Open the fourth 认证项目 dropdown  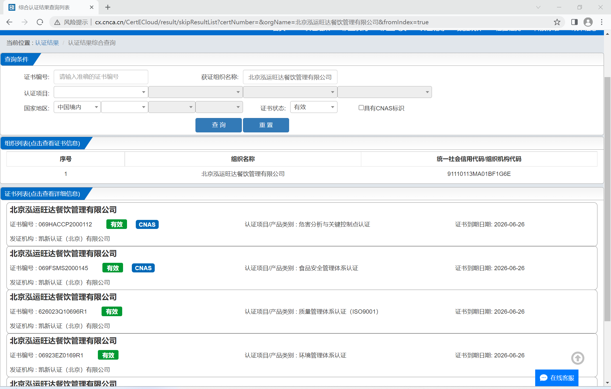pyautogui.click(x=385, y=92)
